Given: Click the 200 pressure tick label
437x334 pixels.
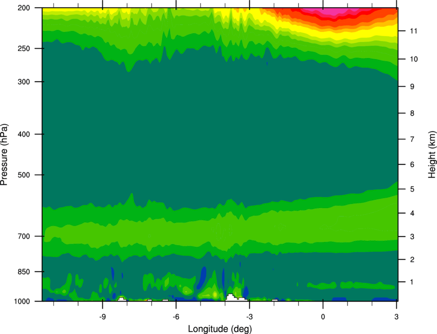Looking at the screenshot, I should tap(24, 8).
